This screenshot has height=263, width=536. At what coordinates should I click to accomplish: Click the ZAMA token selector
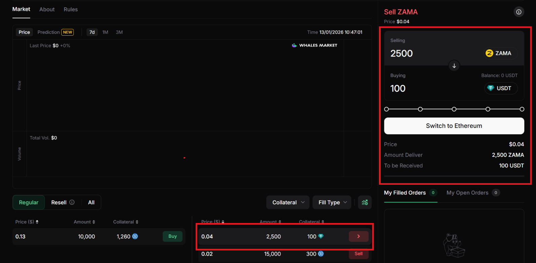coord(500,53)
